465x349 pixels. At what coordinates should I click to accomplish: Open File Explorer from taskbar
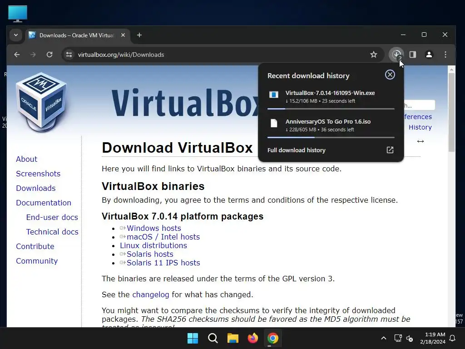coord(233,338)
